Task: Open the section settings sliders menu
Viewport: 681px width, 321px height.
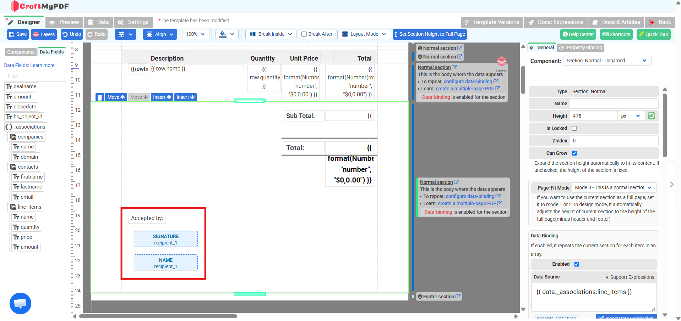Action: point(126,34)
